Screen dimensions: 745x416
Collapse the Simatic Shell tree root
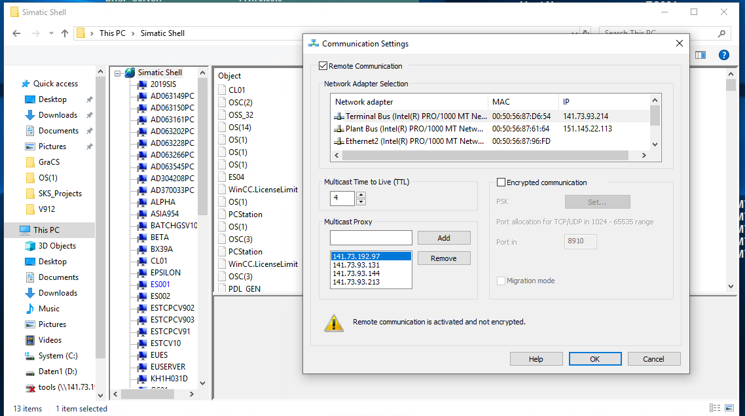(x=117, y=73)
